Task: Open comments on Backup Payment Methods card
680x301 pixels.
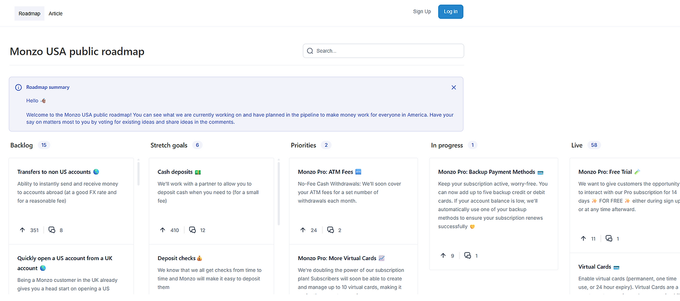Action: pos(467,256)
